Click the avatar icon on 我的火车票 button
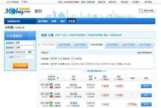 (141, 11)
